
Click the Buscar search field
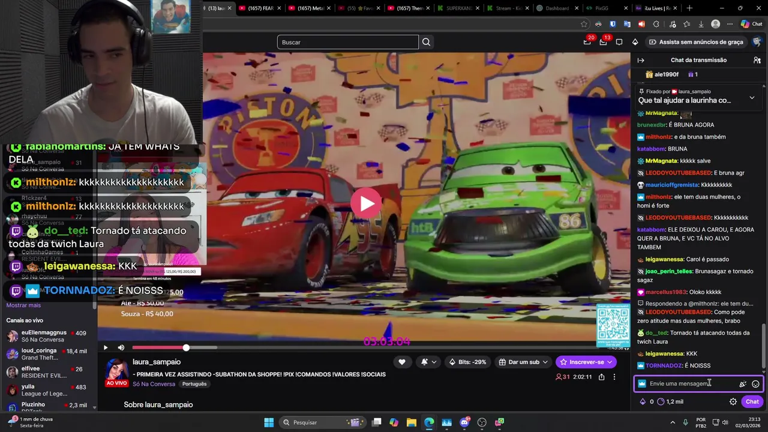tap(347, 42)
